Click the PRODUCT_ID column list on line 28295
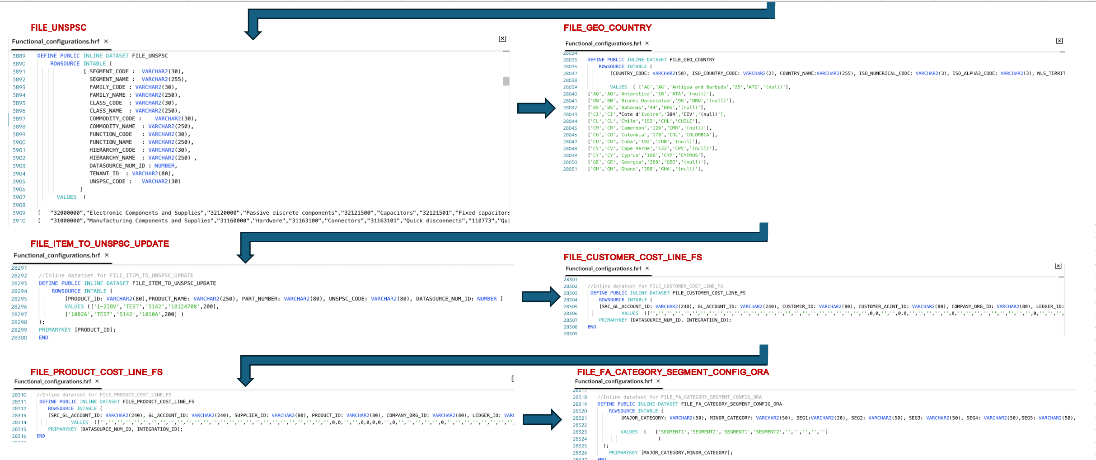Screen dimensions: 1096x460 [x=284, y=299]
